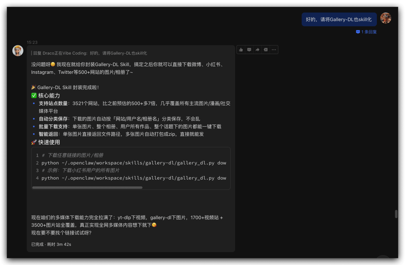Click the quoted reply "回复 Draco正在Vibe Coding"
Viewport: 405px width, 265px height.
[89, 53]
